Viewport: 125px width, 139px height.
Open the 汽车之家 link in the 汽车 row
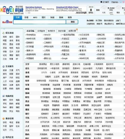56,122
